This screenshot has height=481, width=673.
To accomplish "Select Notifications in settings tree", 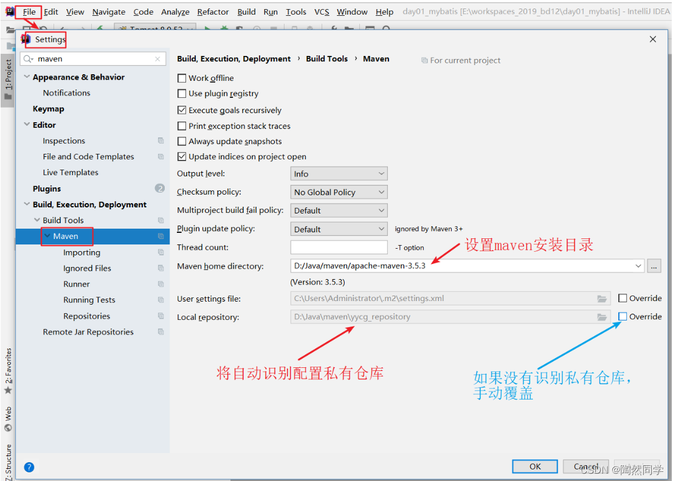I will pyautogui.click(x=66, y=93).
